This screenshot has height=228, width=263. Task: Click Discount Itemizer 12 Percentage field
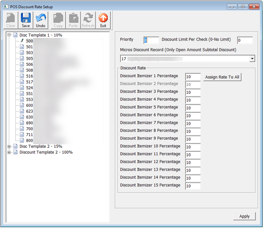pyautogui.click(x=193, y=163)
